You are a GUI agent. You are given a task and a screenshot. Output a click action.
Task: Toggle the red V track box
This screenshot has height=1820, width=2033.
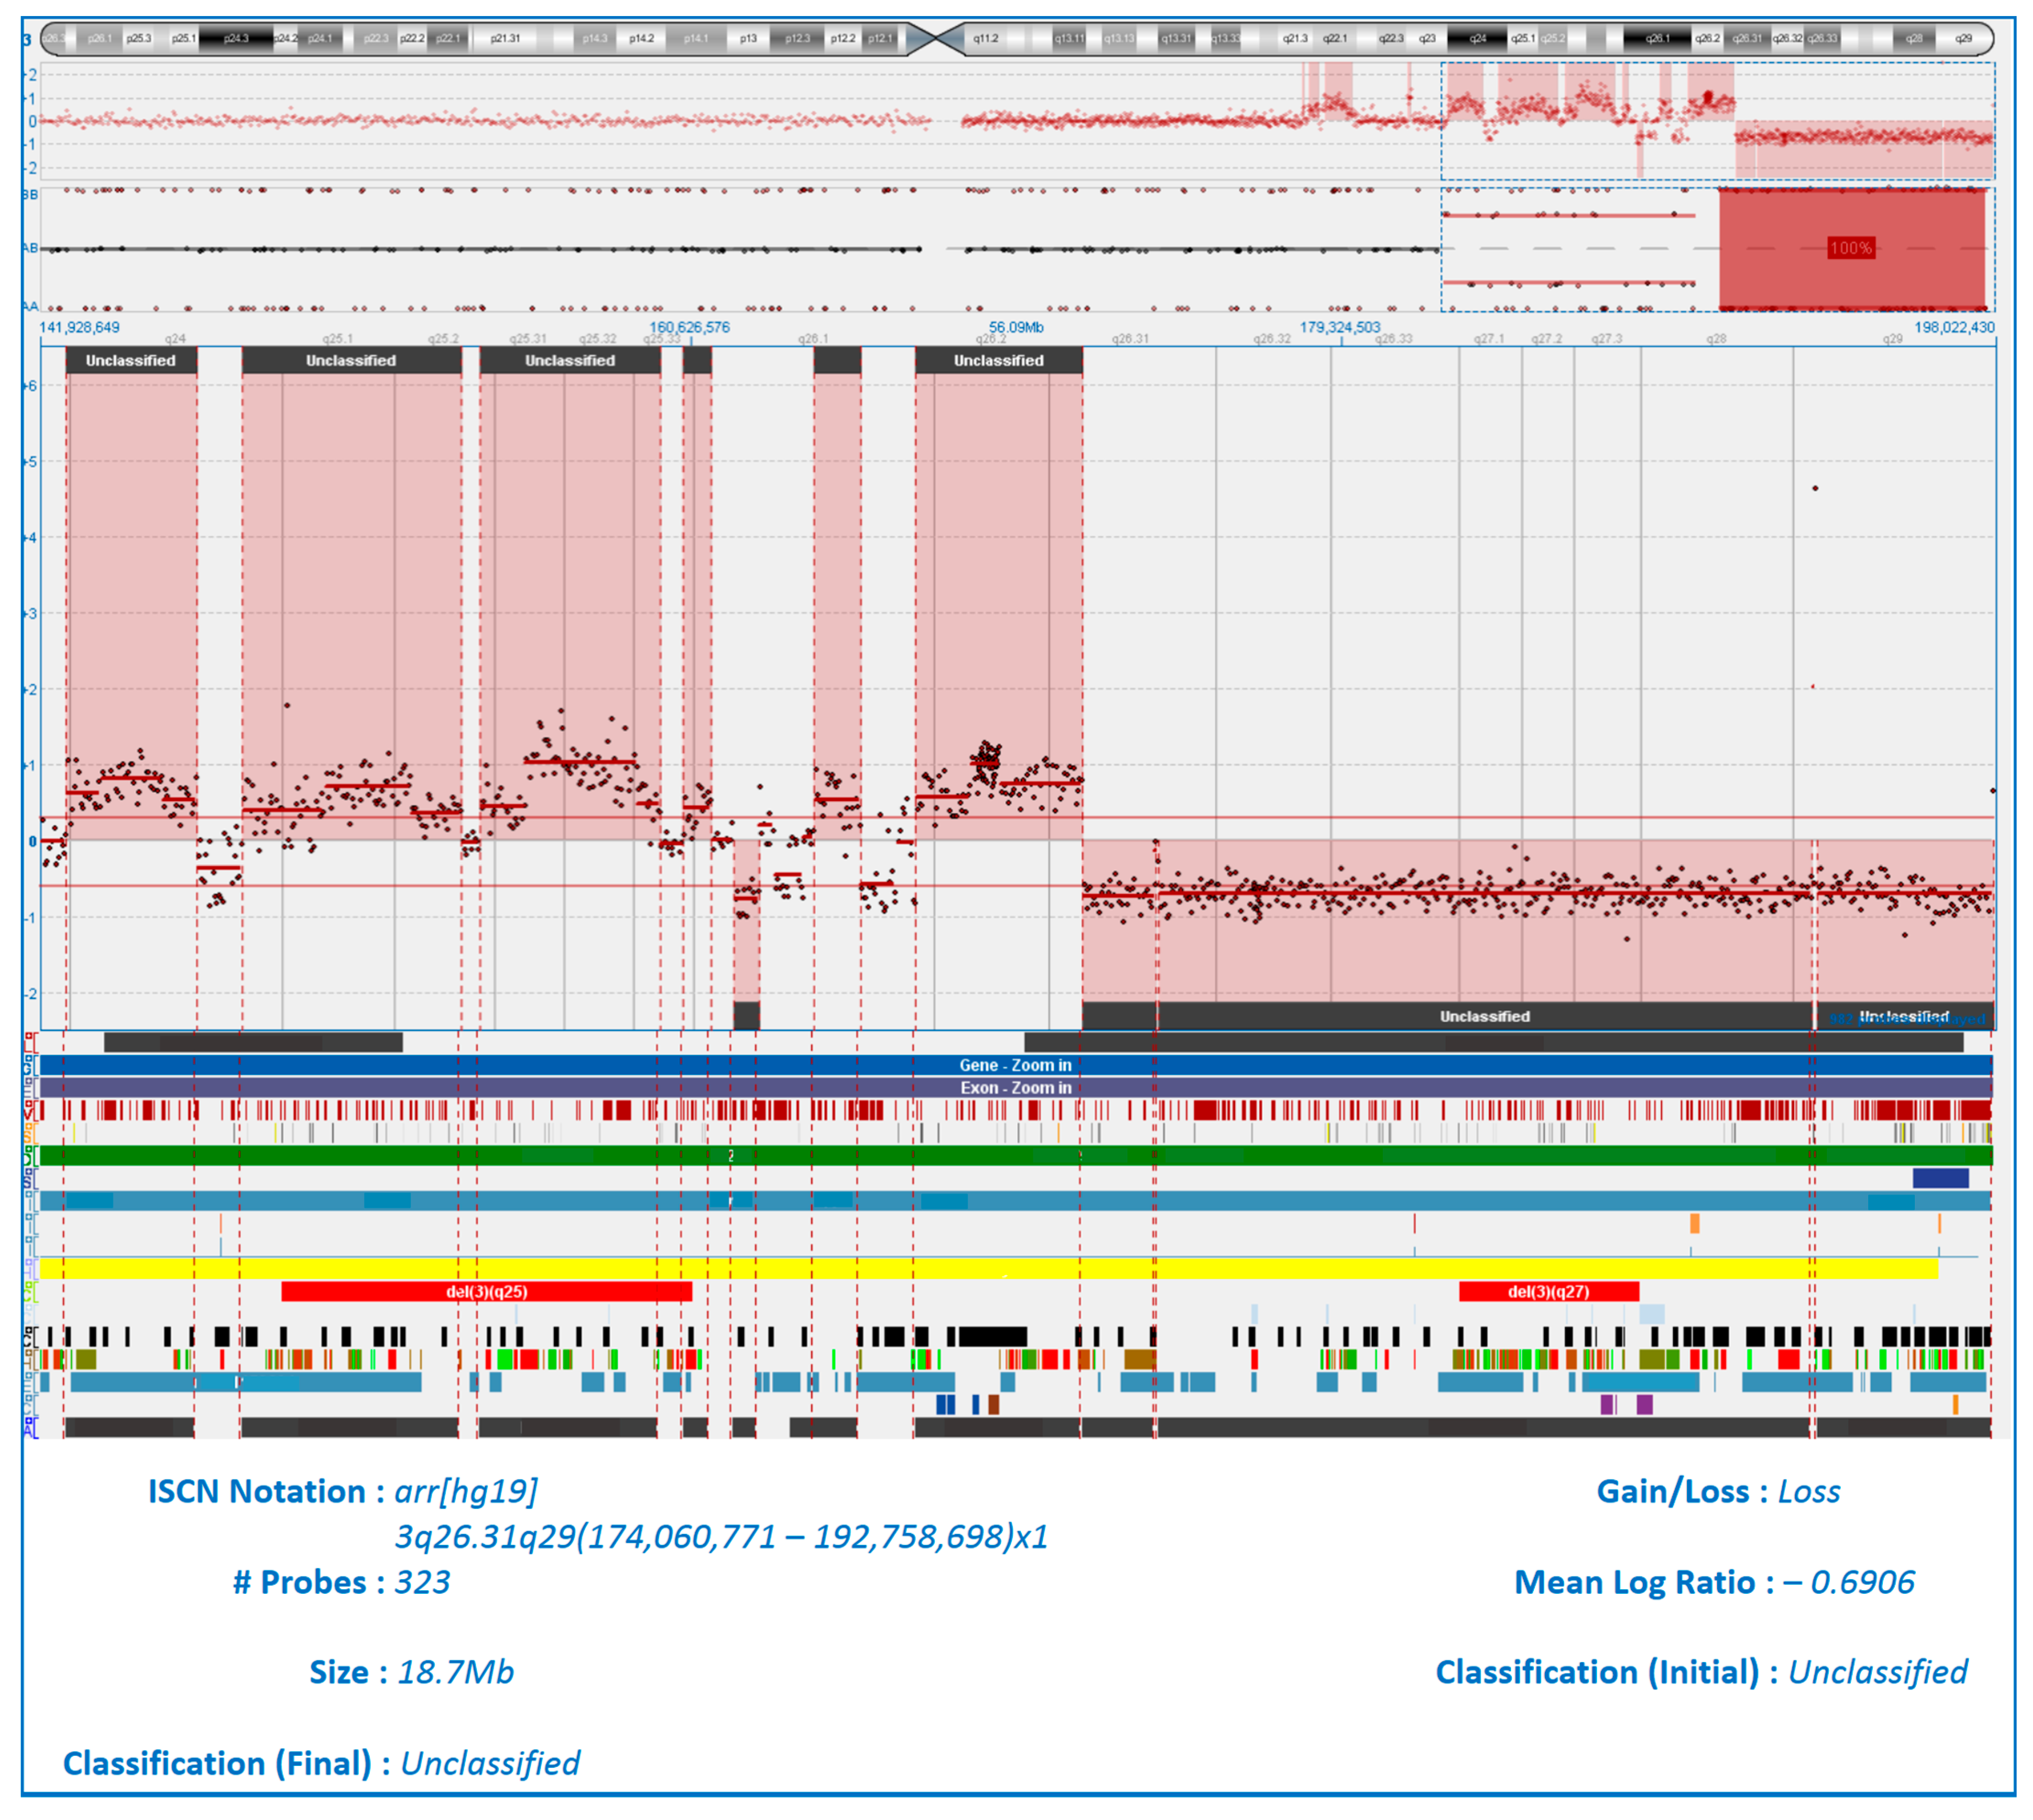29,1104
